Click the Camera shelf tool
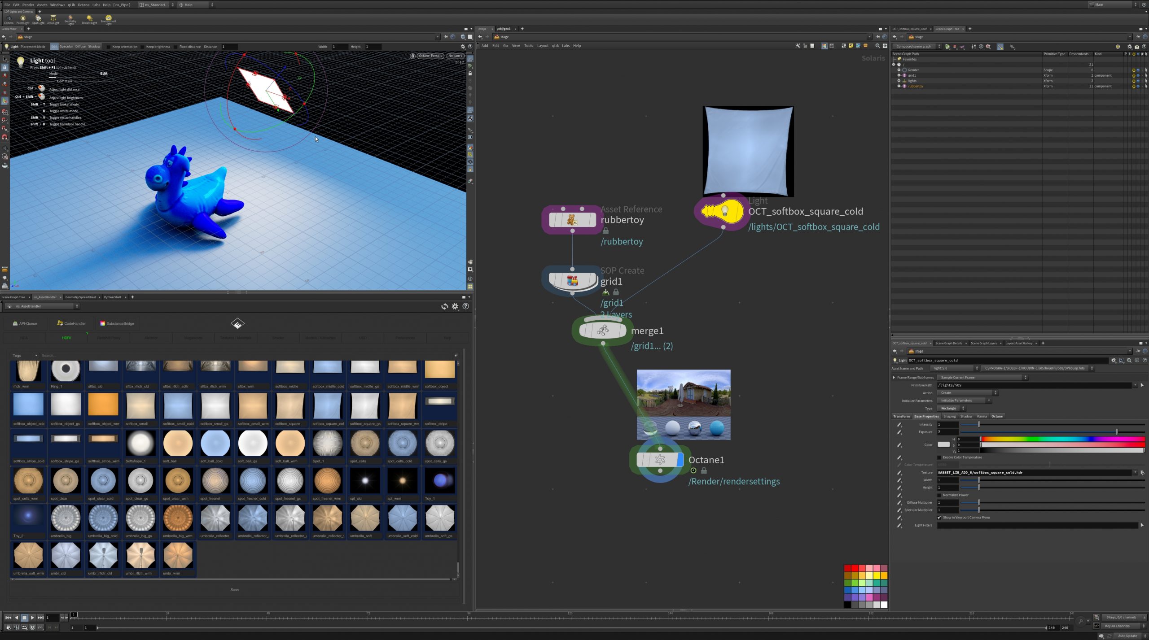The width and height of the screenshot is (1149, 640). pos(9,19)
